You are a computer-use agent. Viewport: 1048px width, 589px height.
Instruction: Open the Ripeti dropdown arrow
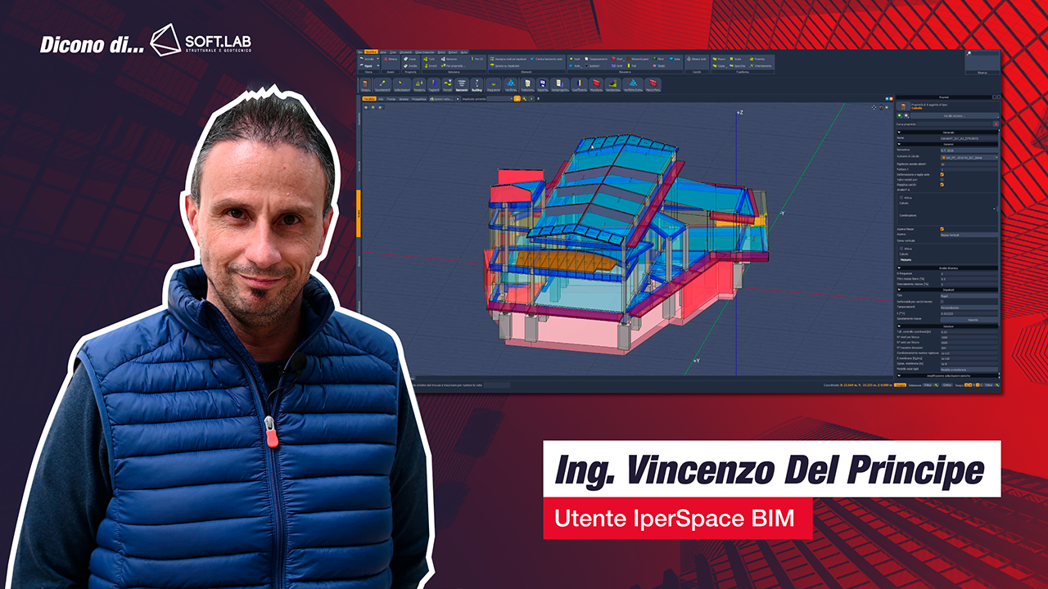(x=378, y=65)
